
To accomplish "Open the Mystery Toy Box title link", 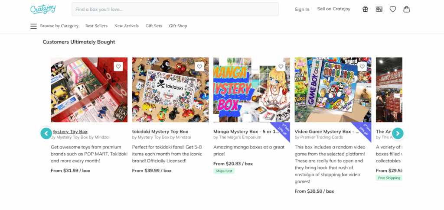I will pos(70,132).
